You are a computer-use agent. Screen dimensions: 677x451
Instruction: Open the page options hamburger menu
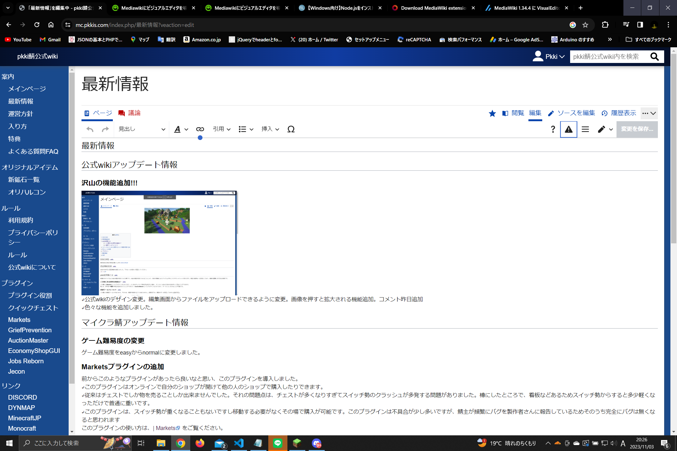click(585, 129)
